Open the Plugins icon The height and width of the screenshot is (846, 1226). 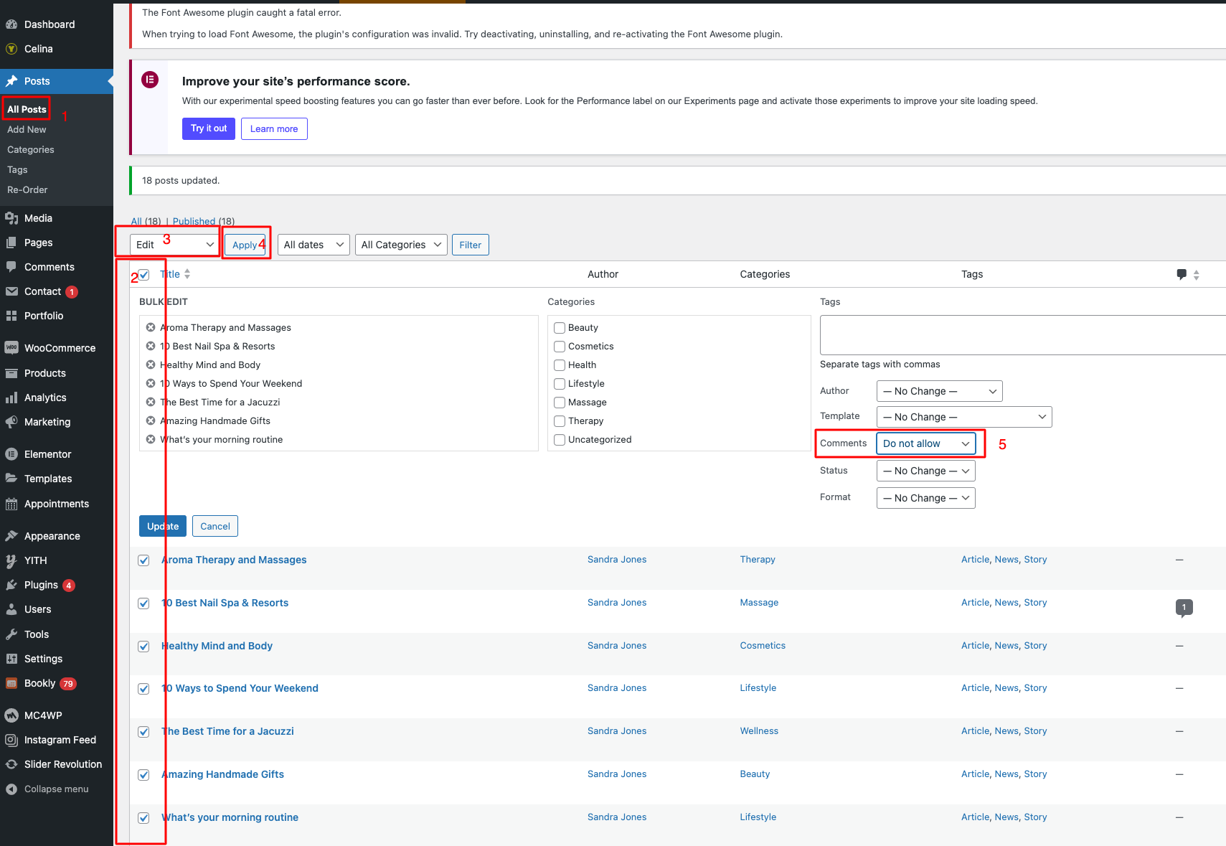click(11, 585)
